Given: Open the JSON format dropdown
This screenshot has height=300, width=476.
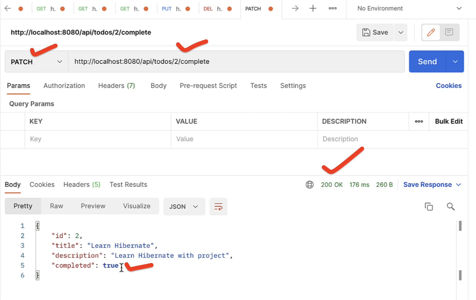Looking at the screenshot, I should (184, 206).
